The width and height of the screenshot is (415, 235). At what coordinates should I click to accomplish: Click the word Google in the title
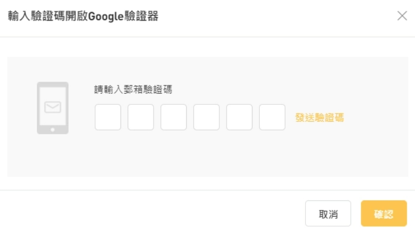[x=106, y=17]
